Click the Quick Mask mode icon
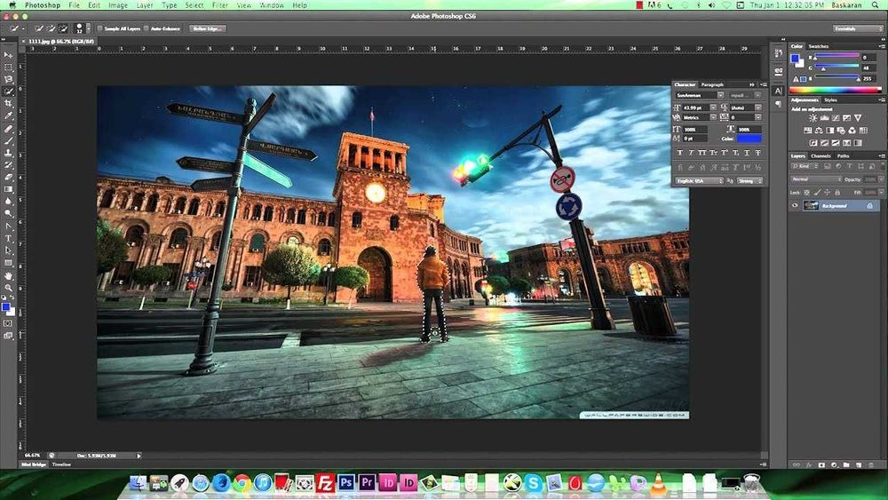 click(x=8, y=323)
